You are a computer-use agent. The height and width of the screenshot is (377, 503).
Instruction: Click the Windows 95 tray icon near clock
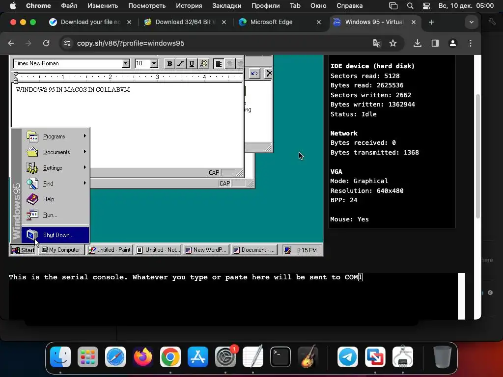click(288, 250)
